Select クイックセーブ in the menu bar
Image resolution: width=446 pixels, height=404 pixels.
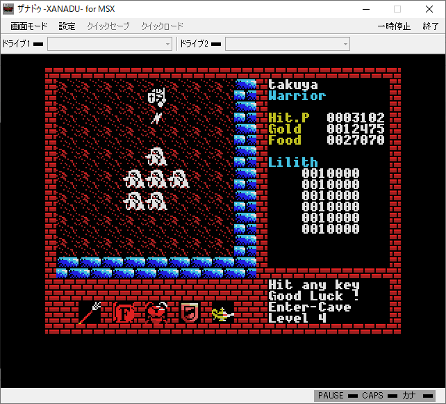click(x=108, y=26)
